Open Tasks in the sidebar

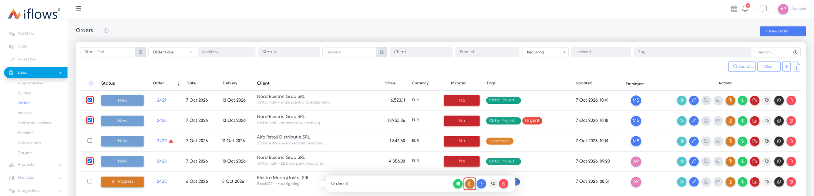(23, 46)
